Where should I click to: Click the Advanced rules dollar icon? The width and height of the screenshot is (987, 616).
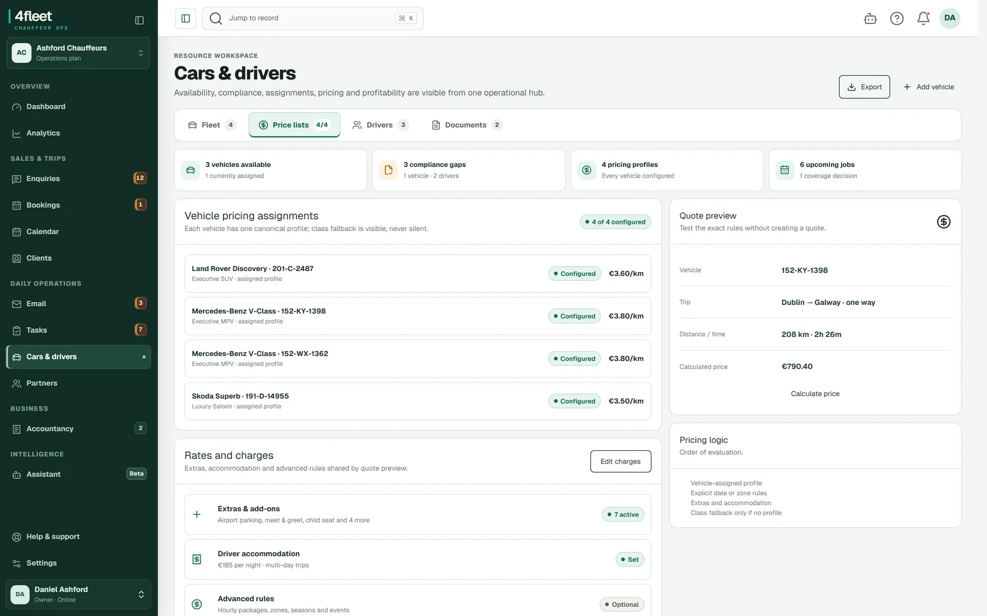tap(197, 604)
